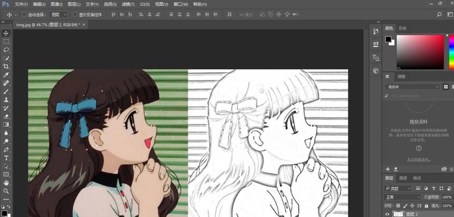Expand the Move tool preset picker arrow
The height and width of the screenshot is (217, 454).
point(16,15)
